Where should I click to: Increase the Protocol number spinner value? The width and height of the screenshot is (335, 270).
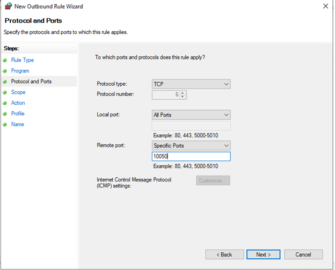coord(183,93)
